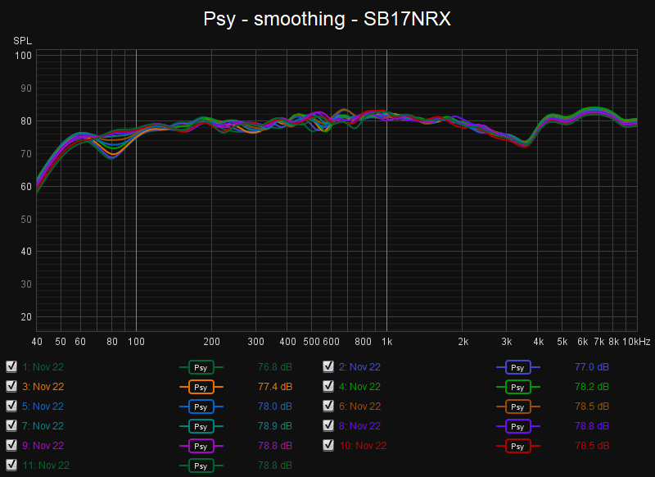Click the graph title Psy - smoothing - SB17NRX

(x=327, y=19)
